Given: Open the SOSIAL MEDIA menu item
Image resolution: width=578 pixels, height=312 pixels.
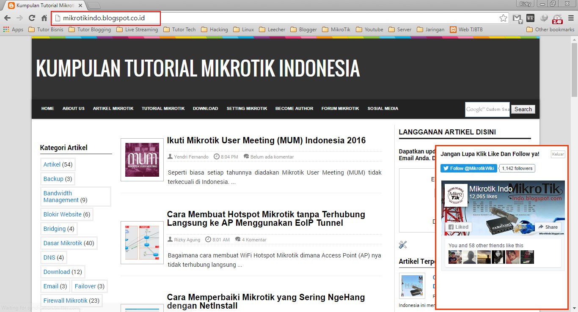Looking at the screenshot, I should click(383, 109).
